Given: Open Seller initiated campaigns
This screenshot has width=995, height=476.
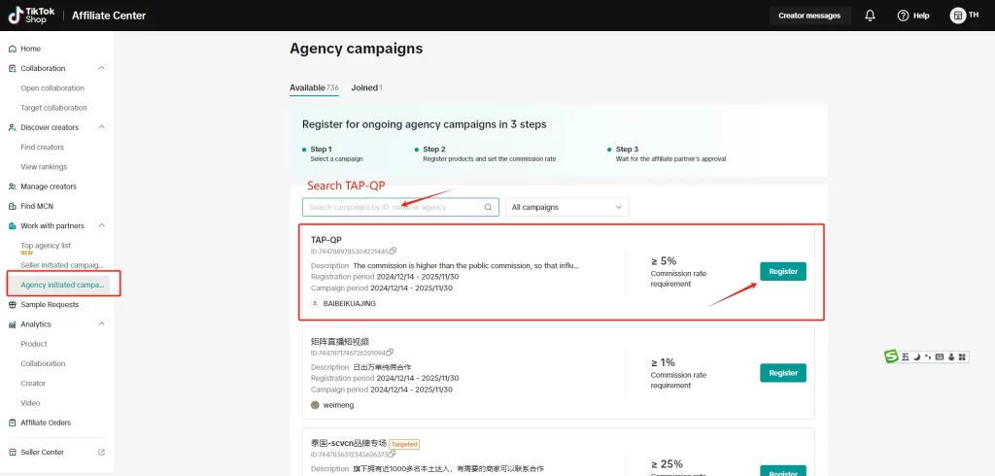Looking at the screenshot, I should pos(62,264).
